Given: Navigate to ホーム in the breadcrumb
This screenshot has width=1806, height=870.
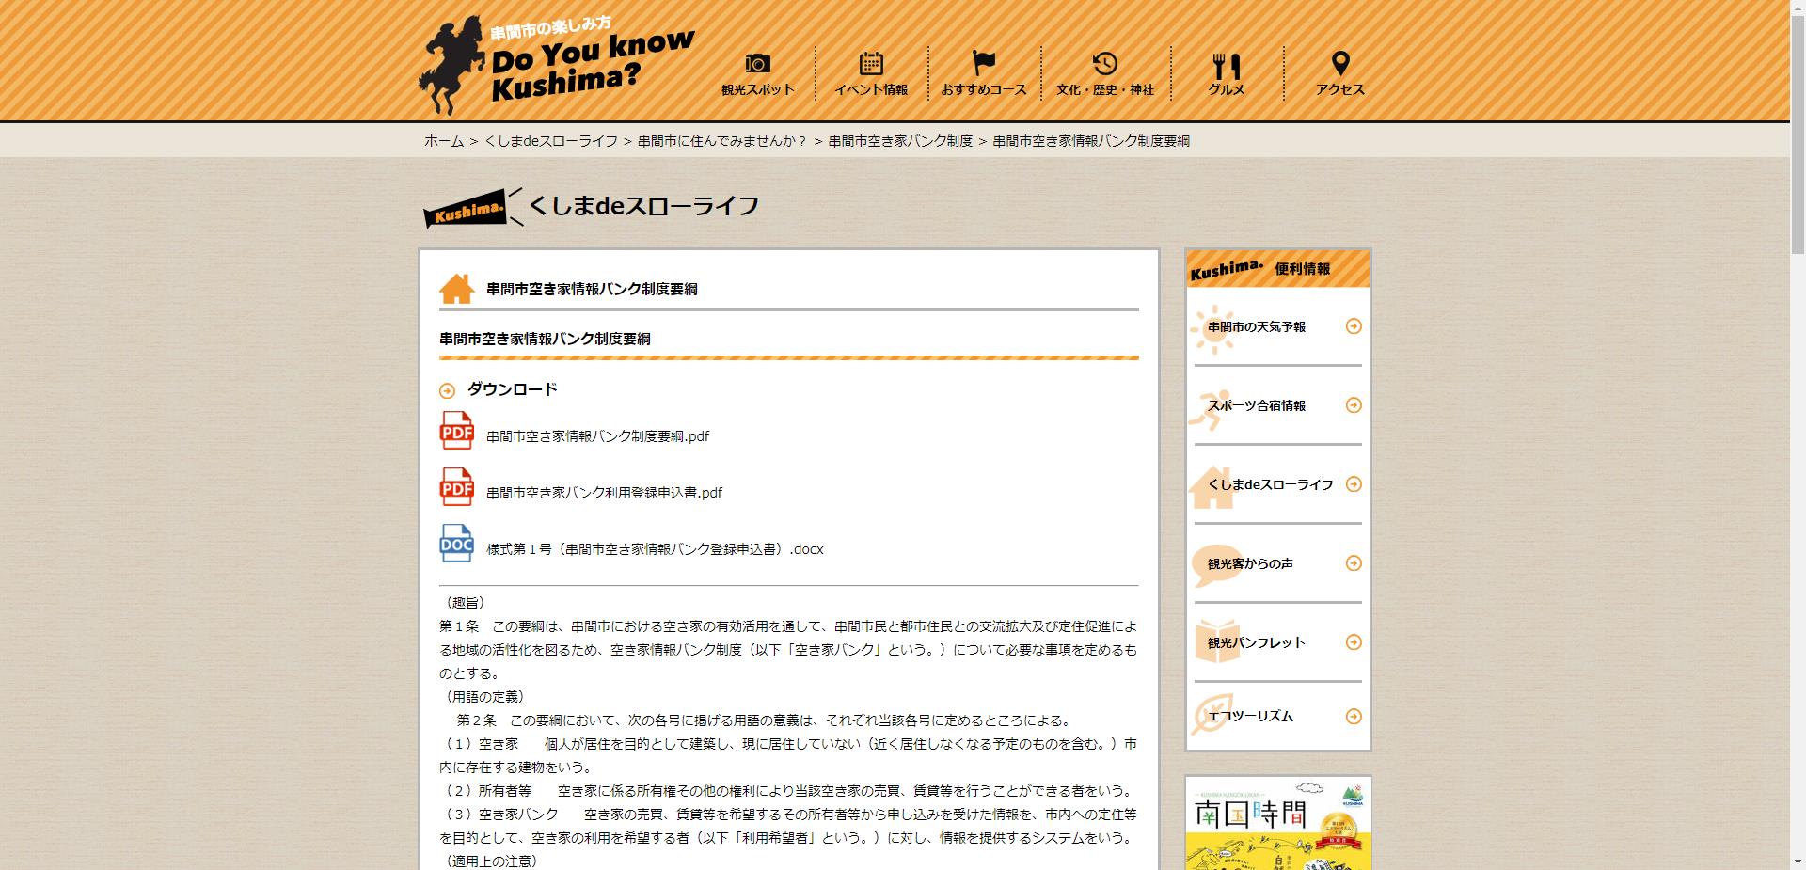Looking at the screenshot, I should (x=438, y=141).
